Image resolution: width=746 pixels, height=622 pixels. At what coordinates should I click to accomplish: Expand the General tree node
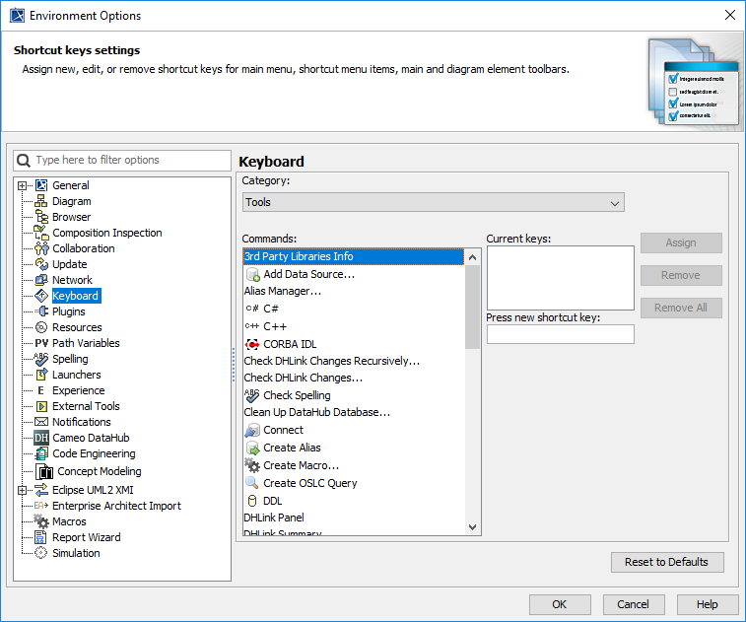[x=23, y=185]
